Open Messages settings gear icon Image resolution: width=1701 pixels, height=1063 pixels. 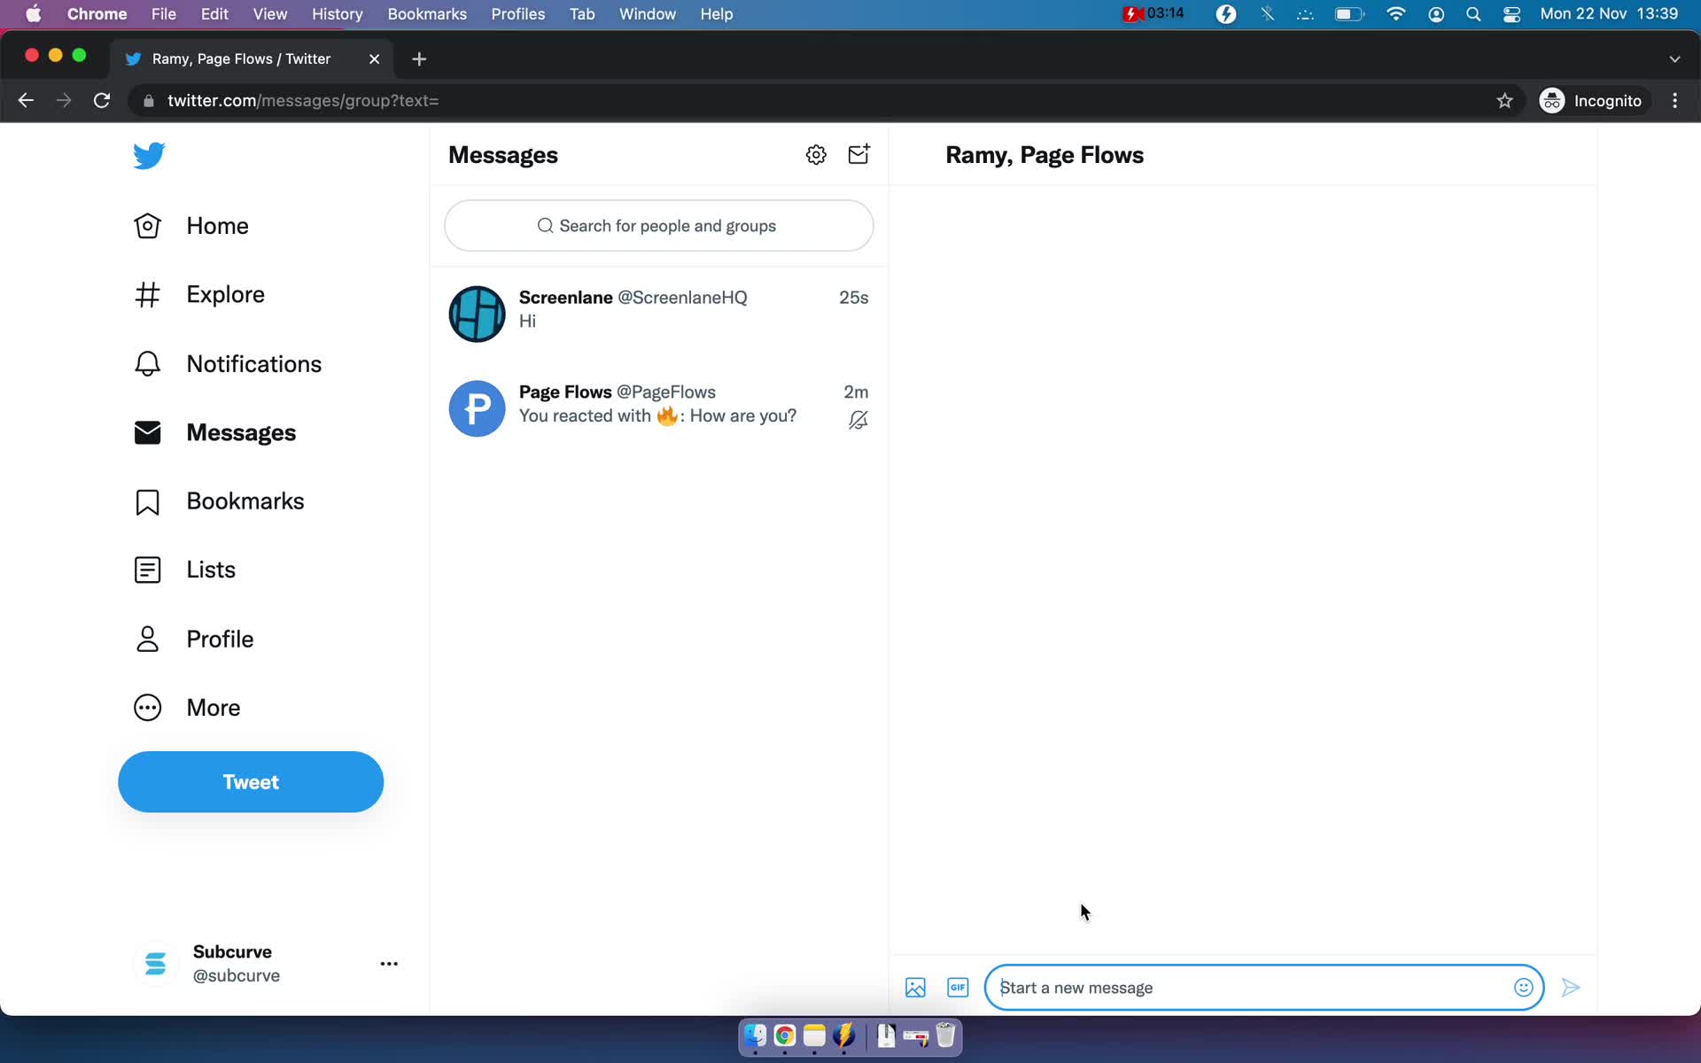816,155
